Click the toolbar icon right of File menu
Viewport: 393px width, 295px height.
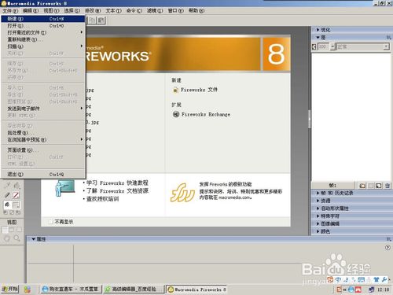(92, 20)
